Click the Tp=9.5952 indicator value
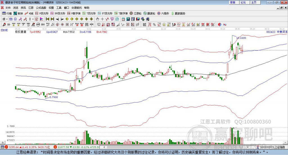288x155 pixels. 35,32
